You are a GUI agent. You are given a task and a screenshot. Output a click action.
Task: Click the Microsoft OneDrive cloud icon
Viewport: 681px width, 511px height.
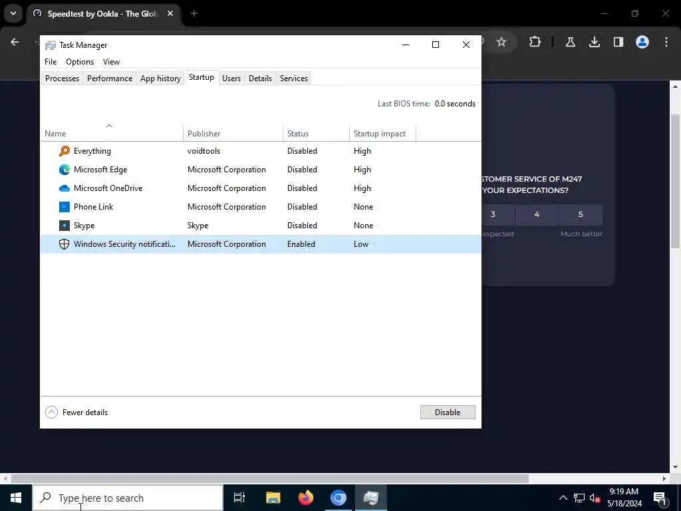(x=65, y=188)
